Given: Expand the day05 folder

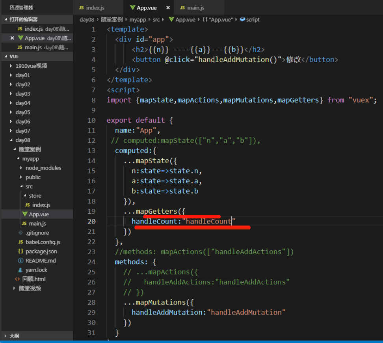Looking at the screenshot, I should pos(11,112).
